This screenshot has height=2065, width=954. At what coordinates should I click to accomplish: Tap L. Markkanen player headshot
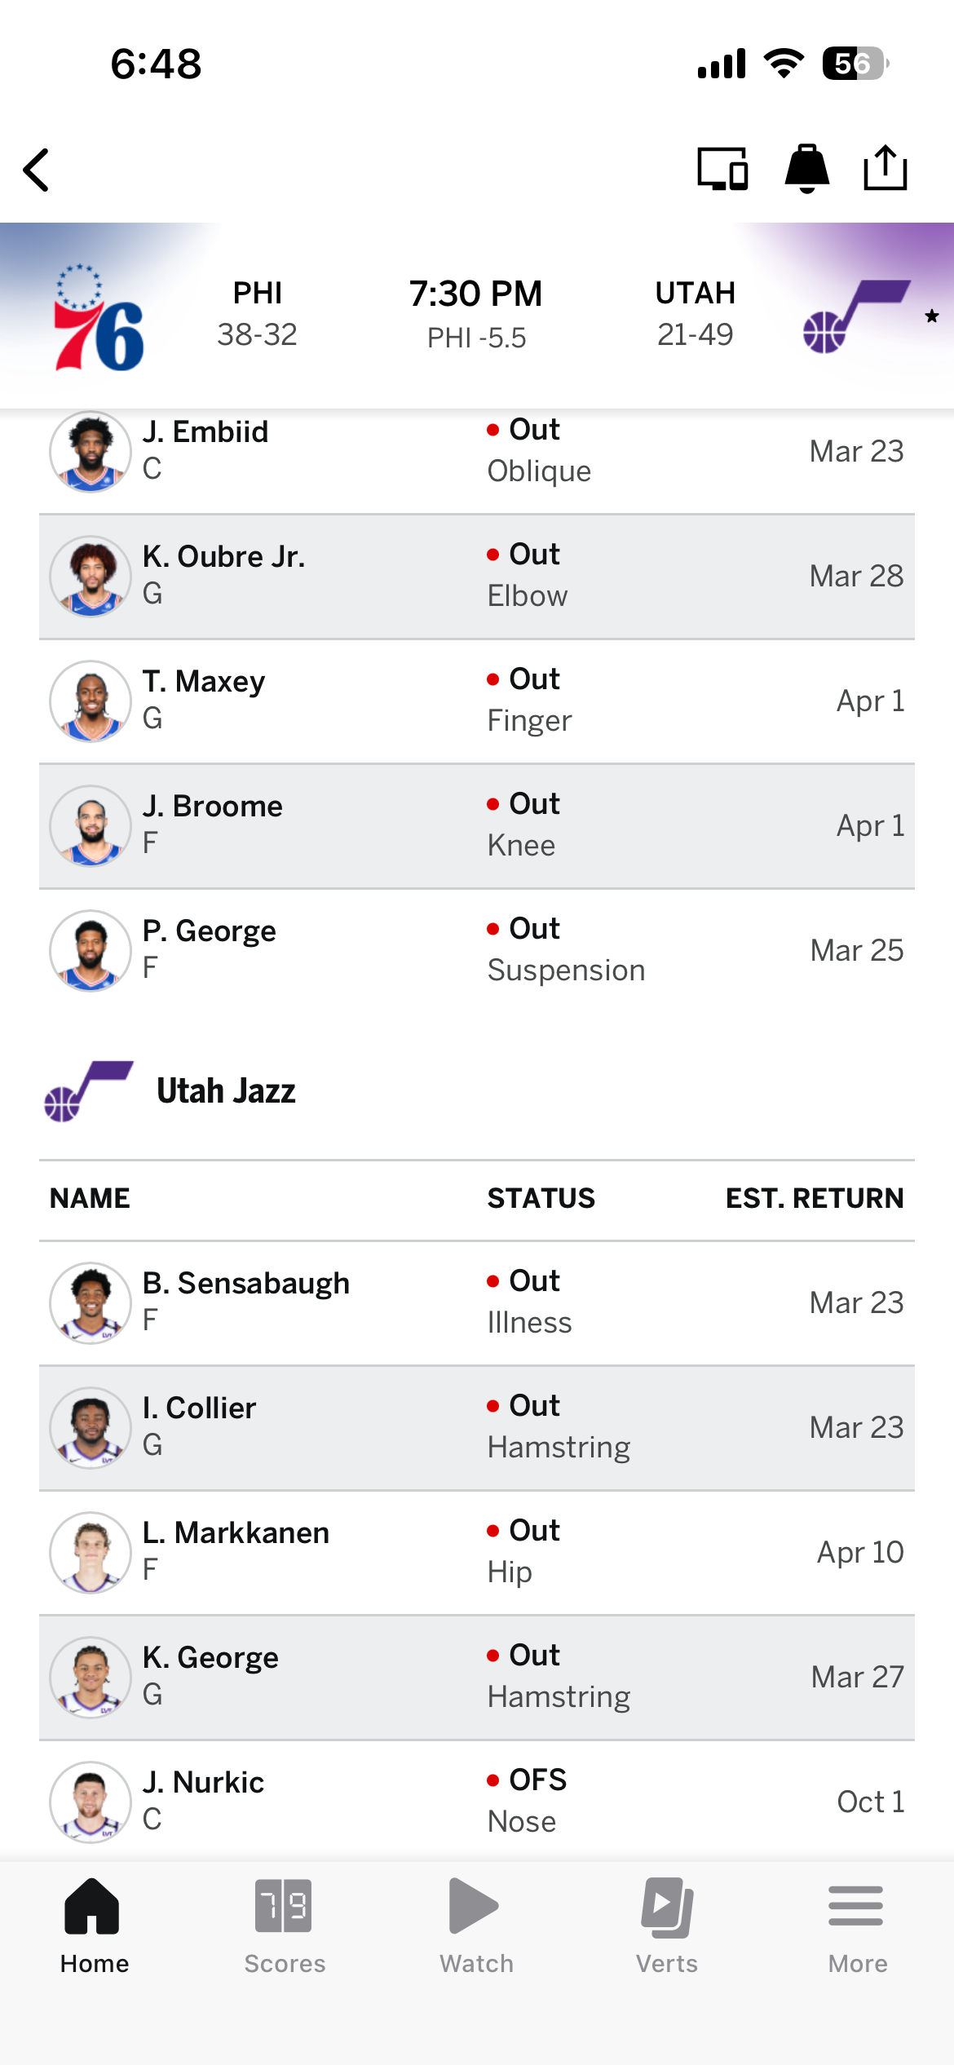(91, 1552)
